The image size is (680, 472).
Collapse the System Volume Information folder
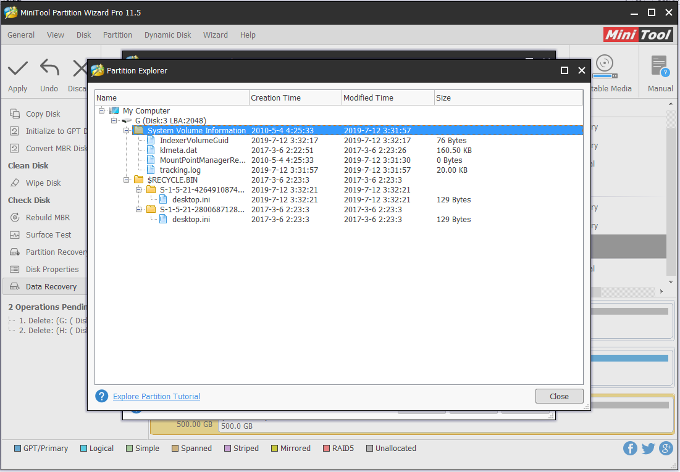[x=126, y=130]
